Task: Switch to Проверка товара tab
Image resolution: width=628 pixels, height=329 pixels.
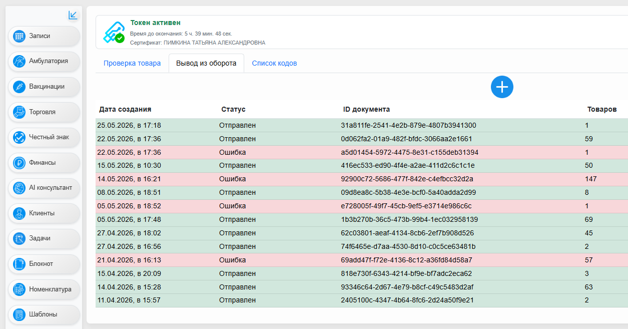Action: point(132,64)
